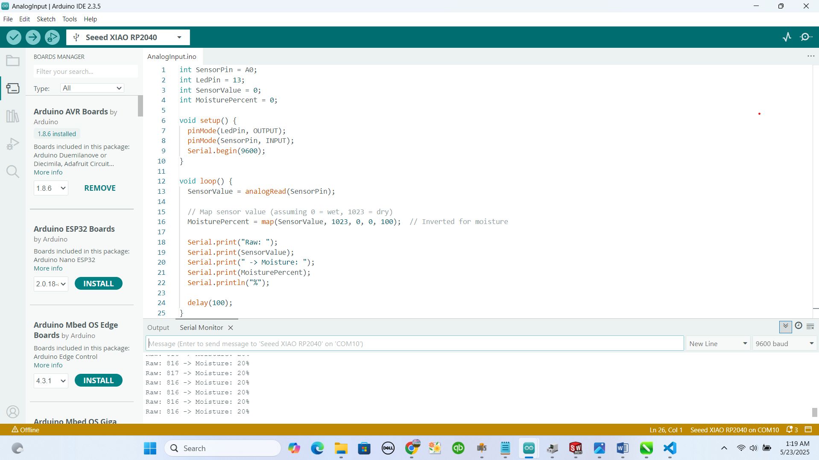Switch to the Output tab
Screen dimensions: 819x460
coord(158,328)
